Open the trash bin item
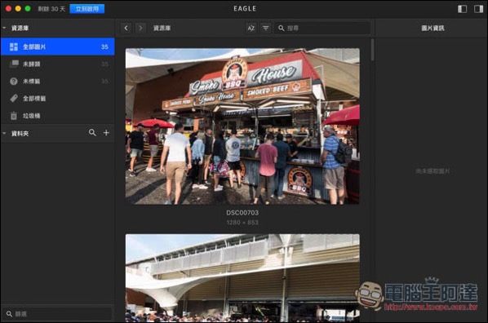This screenshot has width=488, height=323. click(x=58, y=116)
